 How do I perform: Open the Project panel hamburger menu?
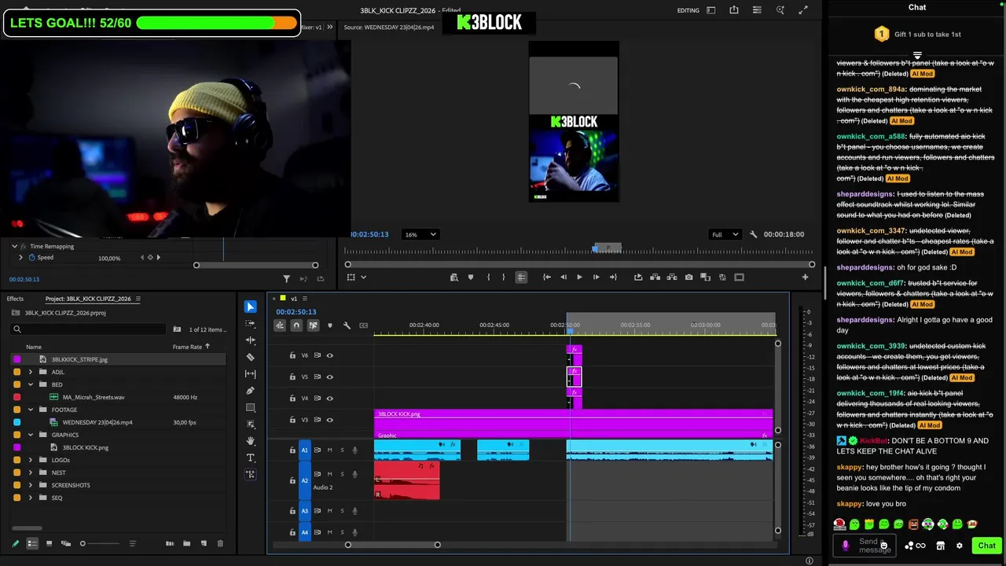[138, 299]
